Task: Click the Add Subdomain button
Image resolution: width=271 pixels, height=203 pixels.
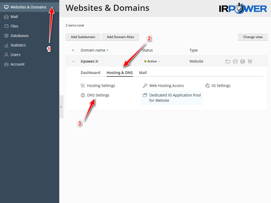Action: [x=83, y=37]
